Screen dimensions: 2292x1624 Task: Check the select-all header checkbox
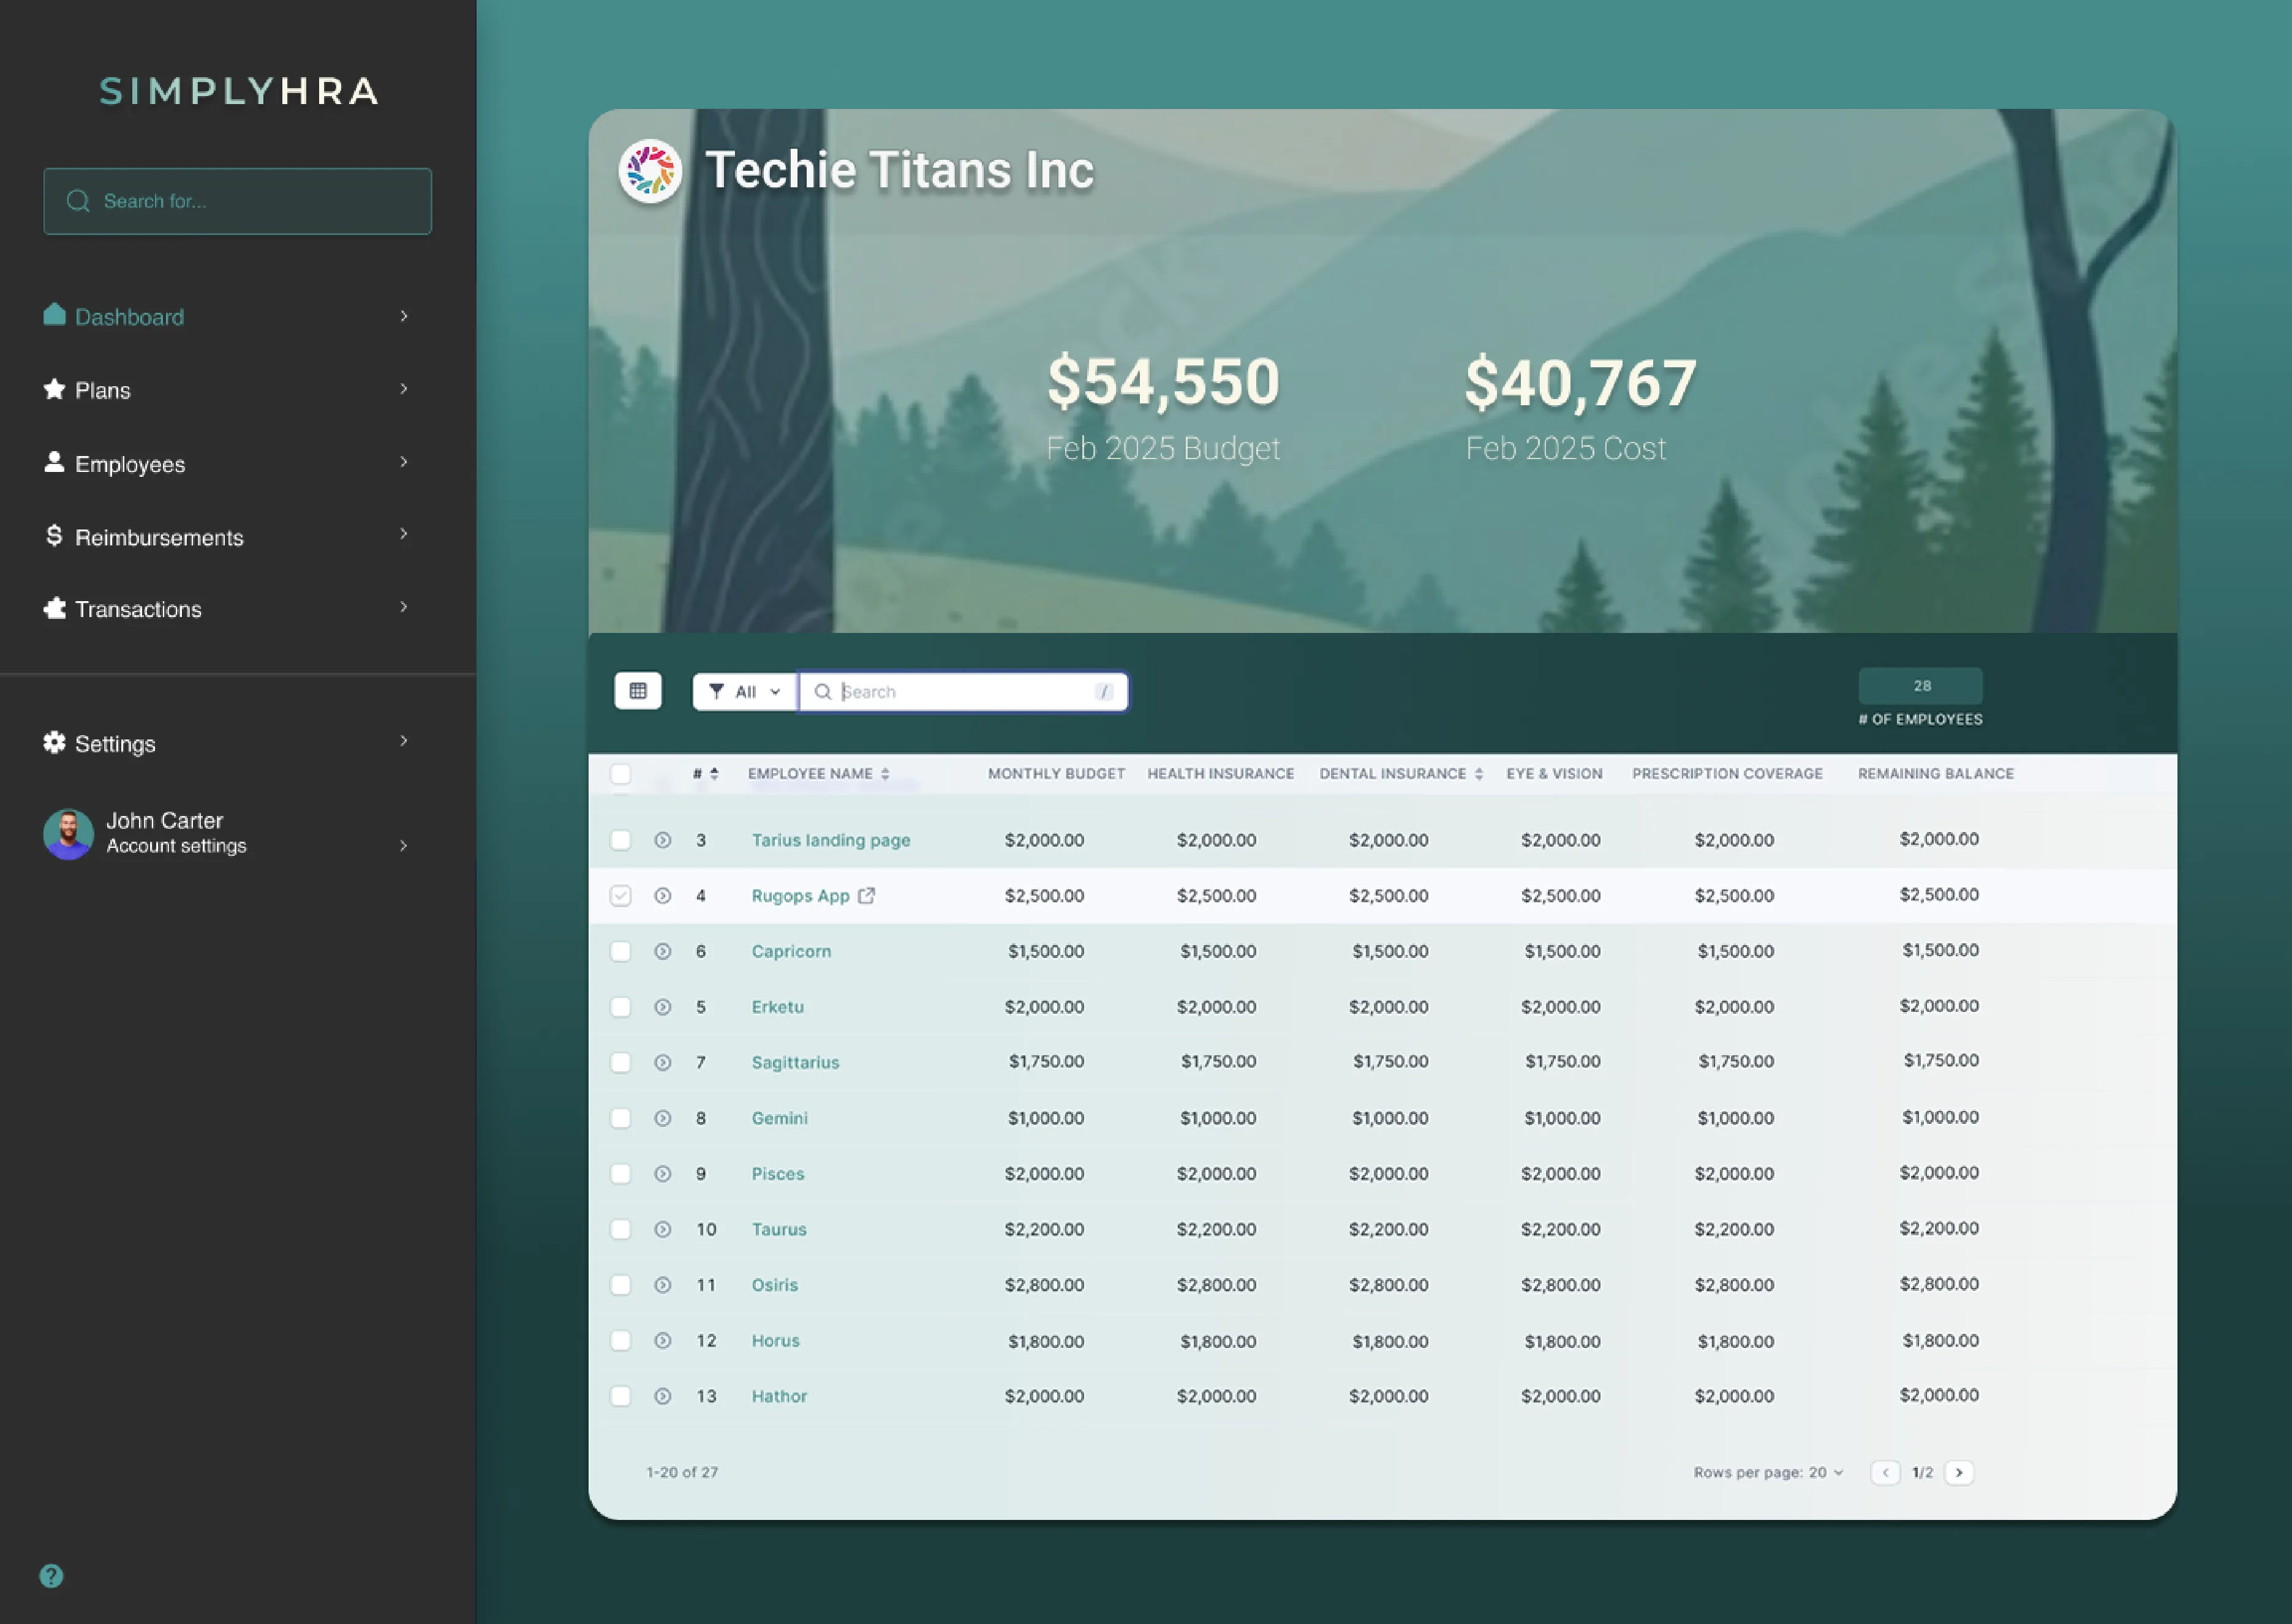(x=620, y=774)
